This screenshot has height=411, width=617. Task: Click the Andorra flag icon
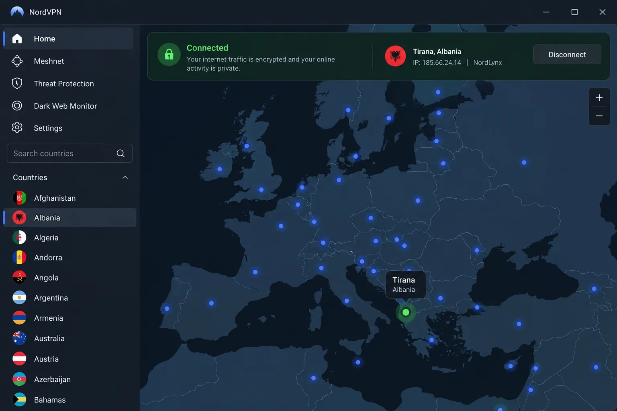pyautogui.click(x=19, y=257)
